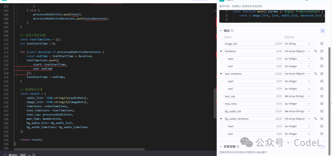Image resolution: width=332 pixels, height=156 pixels.
Task: Remove the bg_autdo_timelines output variable
Action: [322, 119]
